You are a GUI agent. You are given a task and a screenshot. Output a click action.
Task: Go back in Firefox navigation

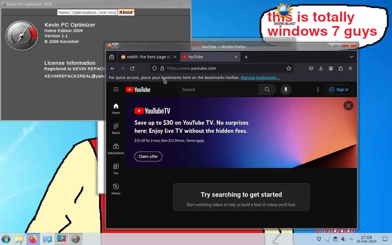(113, 68)
